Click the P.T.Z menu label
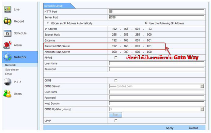This screenshot has height=133, width=211. coord(18,82)
